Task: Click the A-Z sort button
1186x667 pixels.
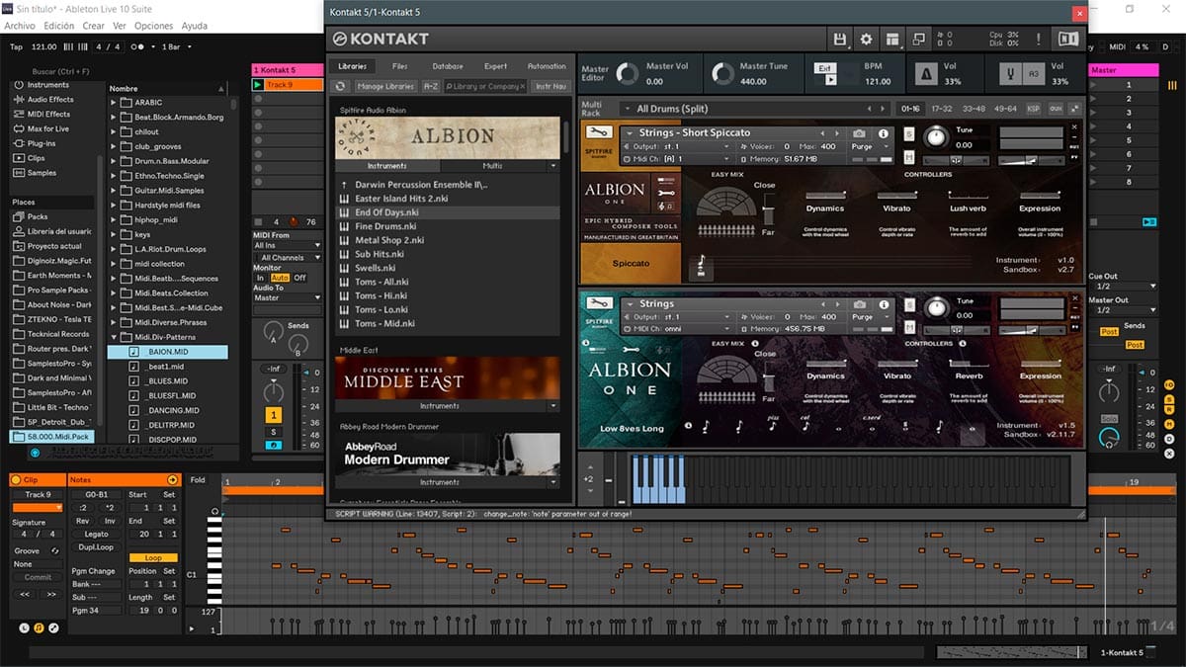Action: tap(431, 86)
